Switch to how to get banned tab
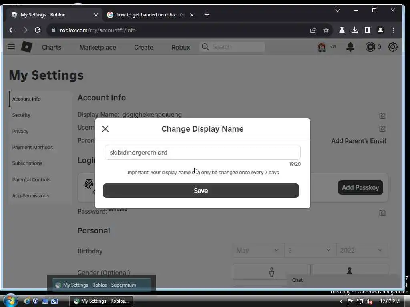This screenshot has width=410, height=307. click(x=150, y=15)
